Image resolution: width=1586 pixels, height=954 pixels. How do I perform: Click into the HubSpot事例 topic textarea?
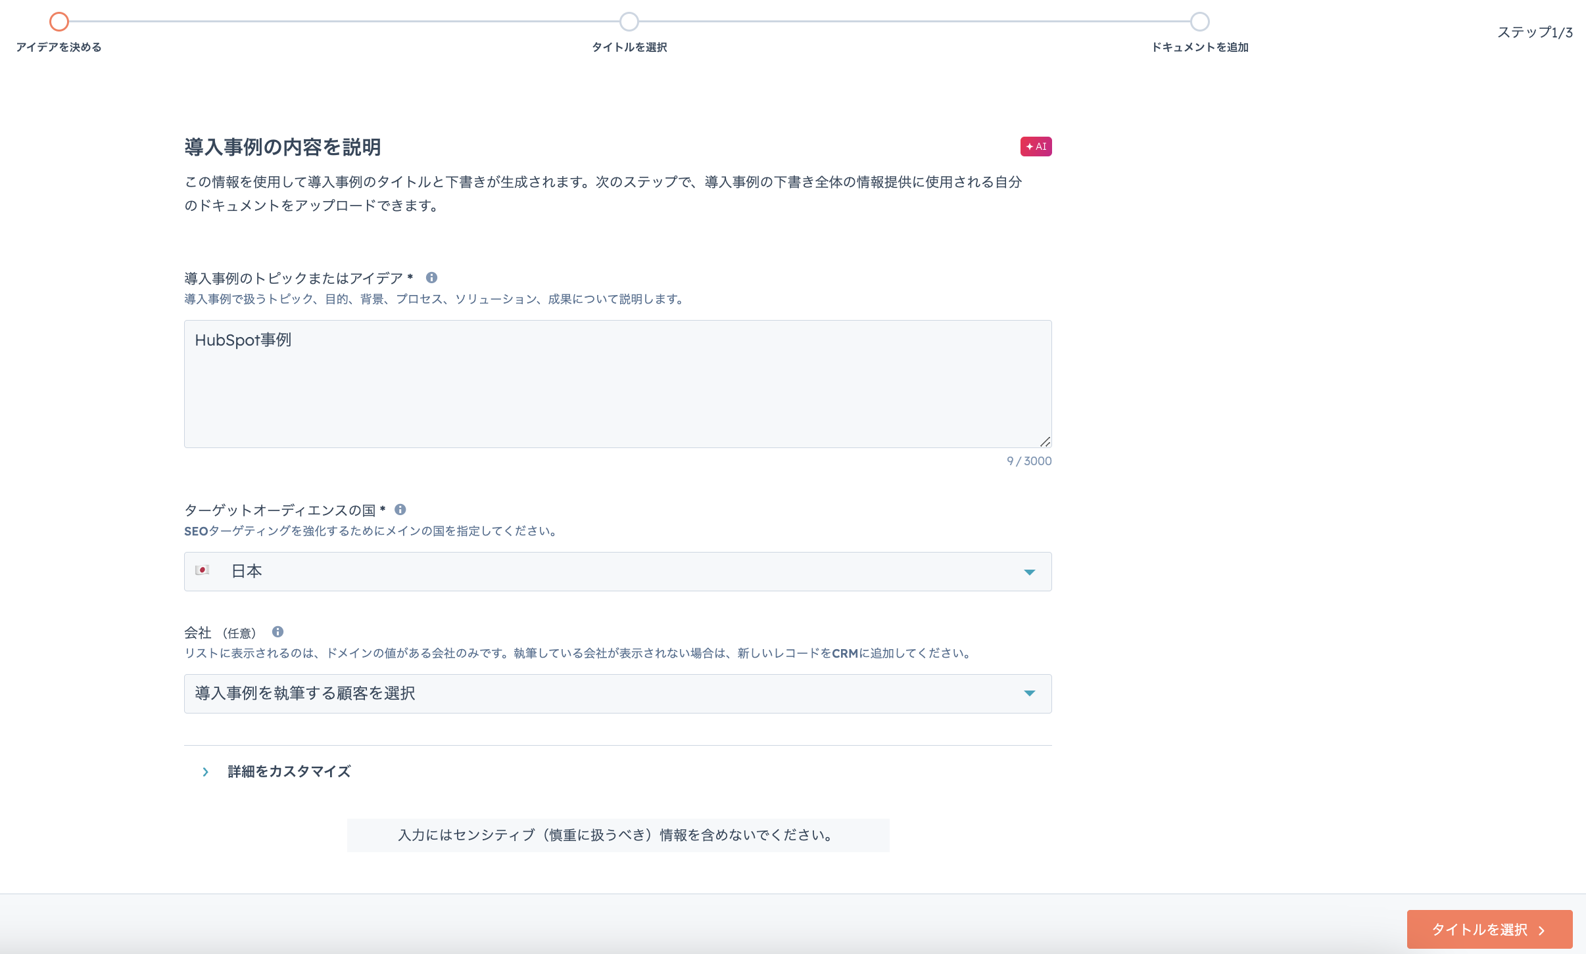point(618,384)
